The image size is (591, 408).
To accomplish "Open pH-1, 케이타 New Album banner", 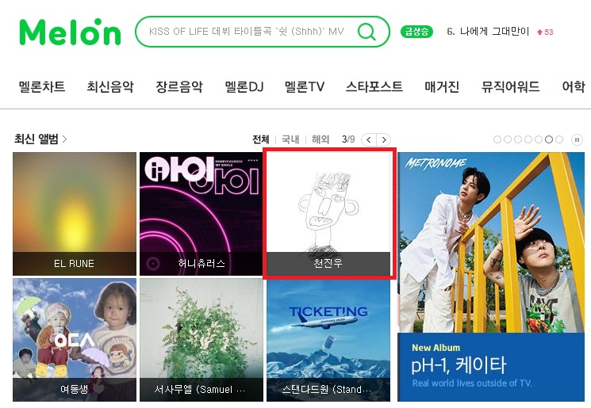I will 491,276.
